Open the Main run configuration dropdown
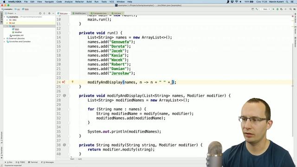The height and width of the screenshot is (167, 297). click(x=265, y=9)
